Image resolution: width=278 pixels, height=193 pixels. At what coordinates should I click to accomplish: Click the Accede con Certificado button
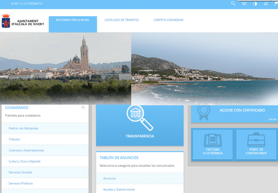(x=242, y=110)
